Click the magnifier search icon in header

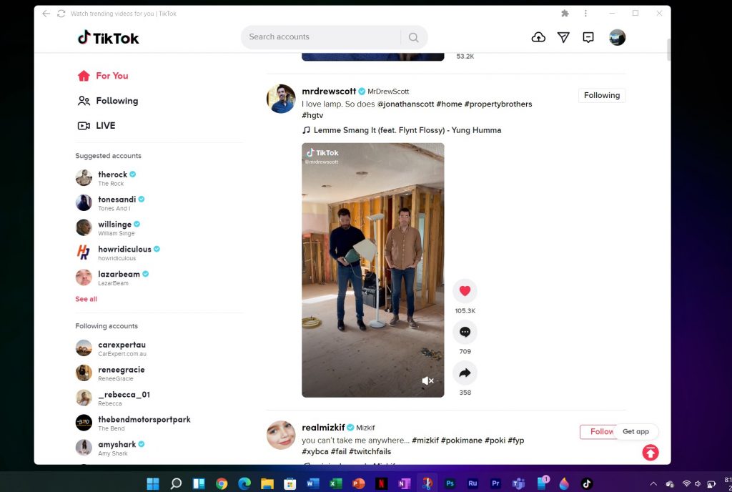pyautogui.click(x=414, y=37)
